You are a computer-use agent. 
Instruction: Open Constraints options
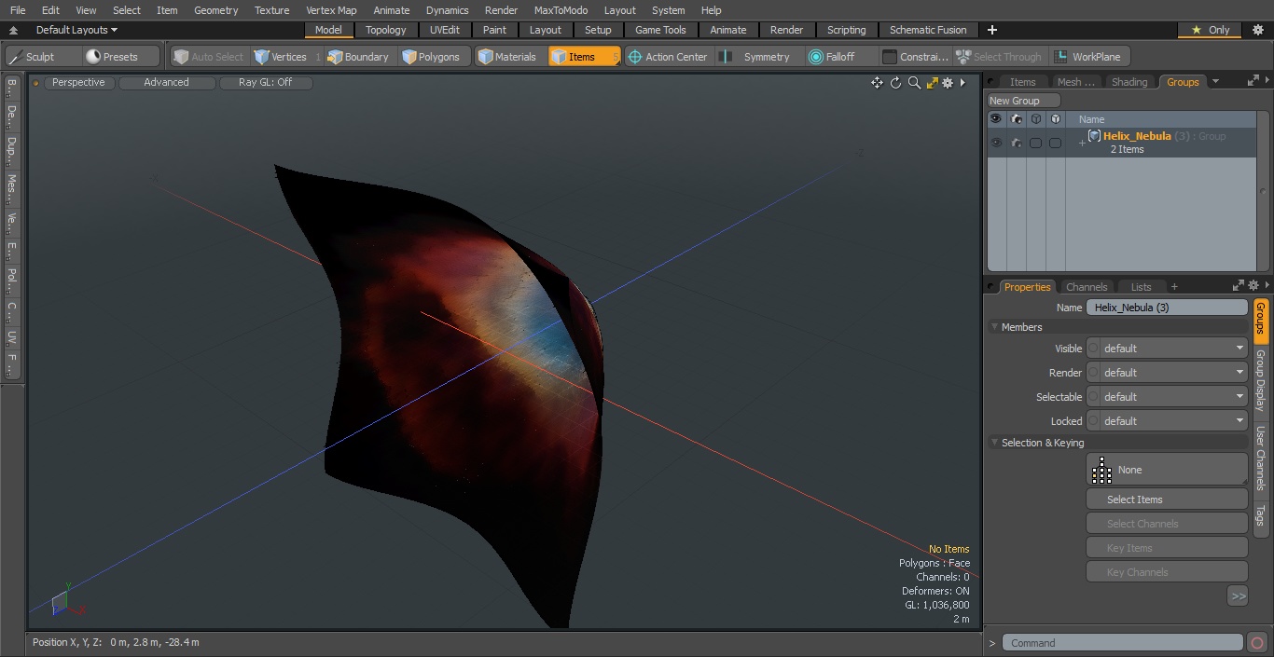coord(916,57)
